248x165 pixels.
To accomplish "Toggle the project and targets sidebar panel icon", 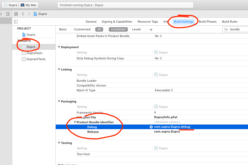I will (16, 22).
